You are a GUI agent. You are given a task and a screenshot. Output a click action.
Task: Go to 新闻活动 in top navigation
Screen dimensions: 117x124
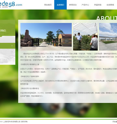point(73,5)
